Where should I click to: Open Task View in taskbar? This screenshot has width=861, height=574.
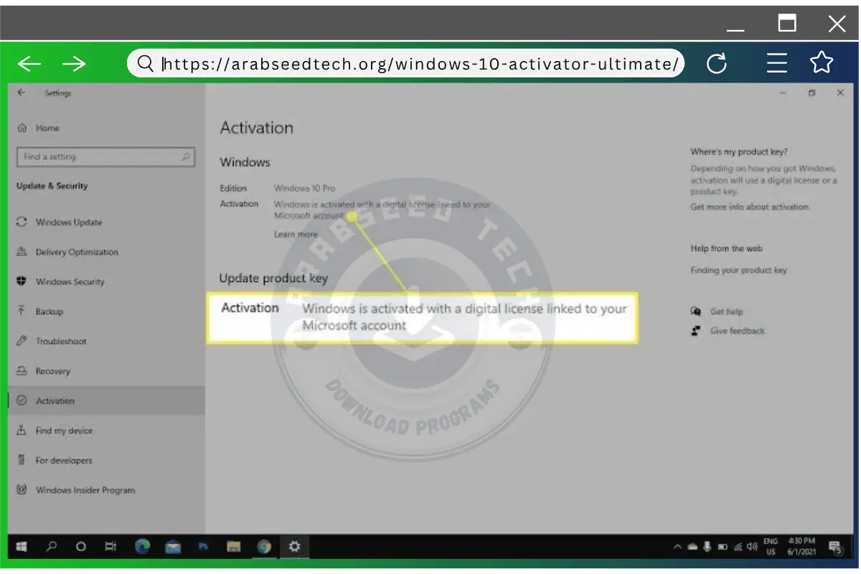click(110, 547)
